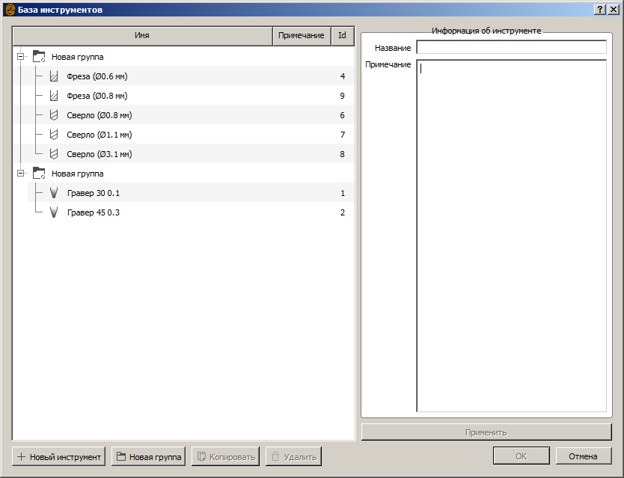
Task: Collapse the second Новая группа tree node
Action: tap(21, 174)
